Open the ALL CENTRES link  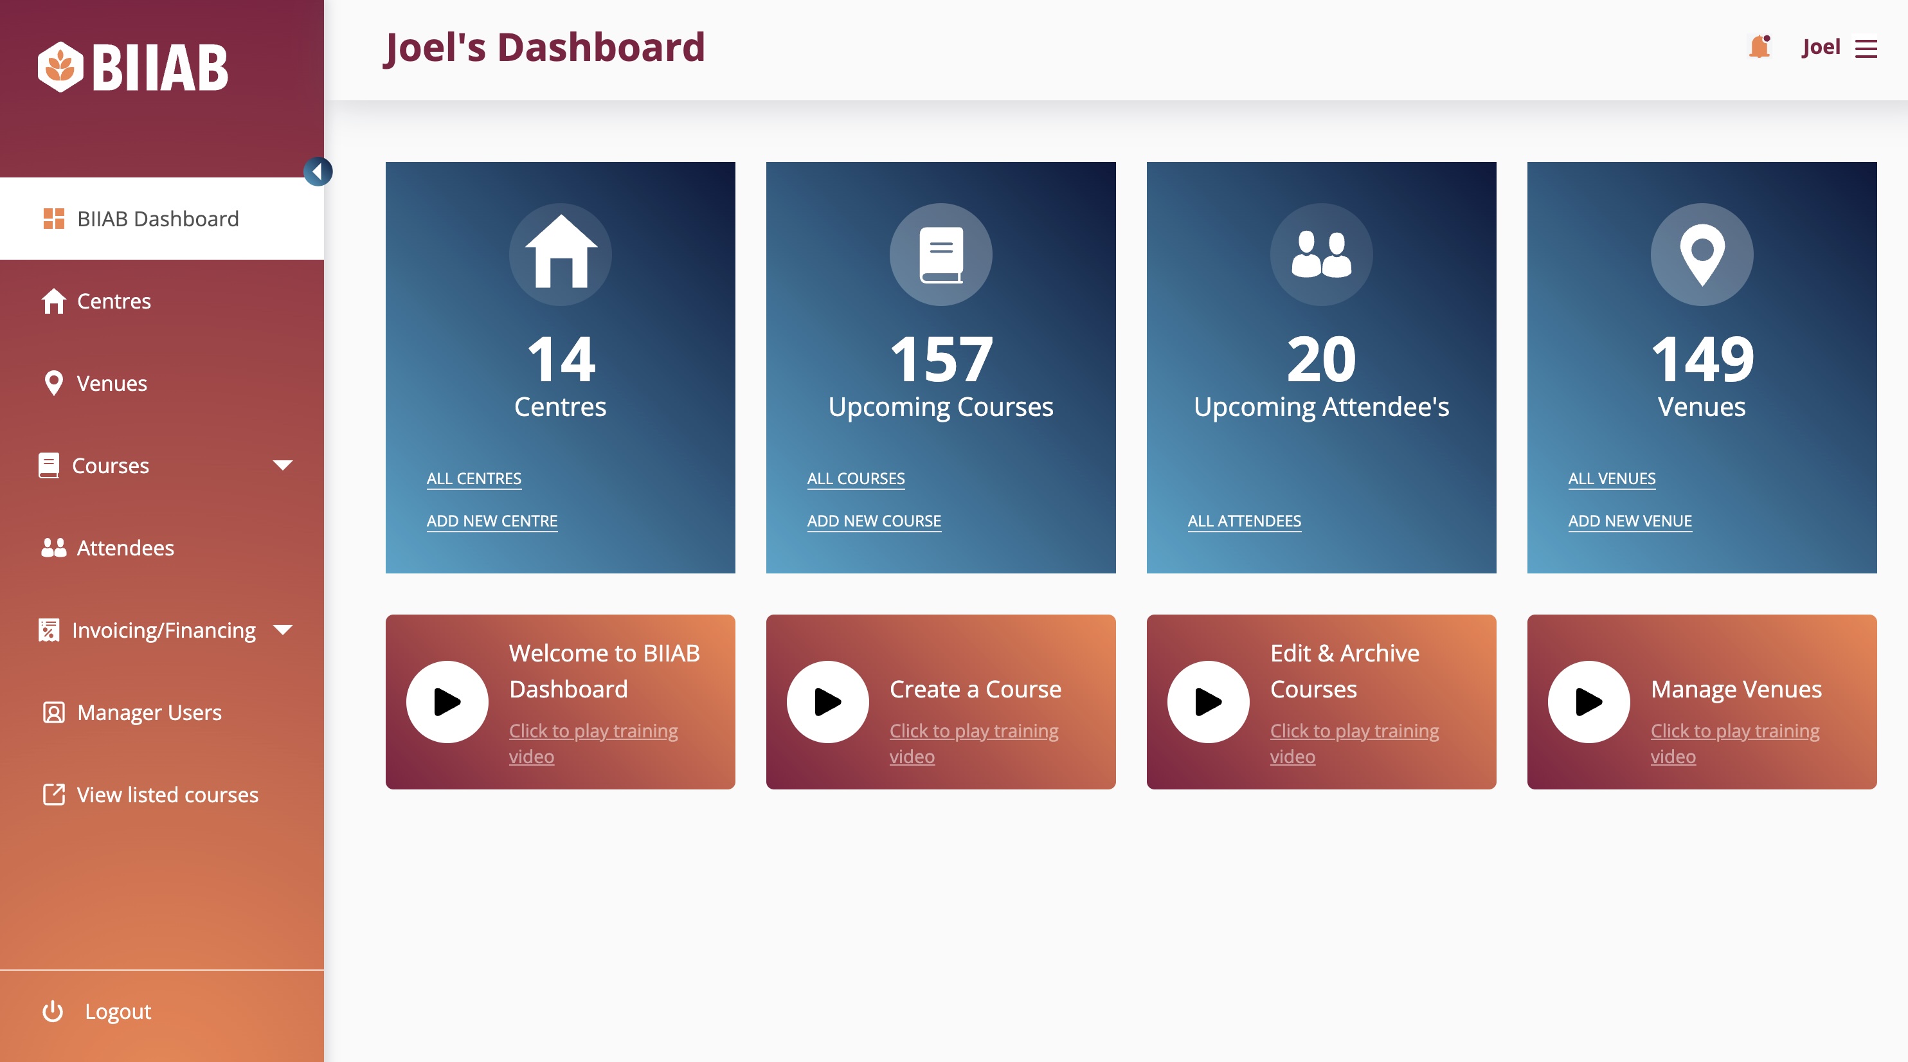pyautogui.click(x=474, y=478)
